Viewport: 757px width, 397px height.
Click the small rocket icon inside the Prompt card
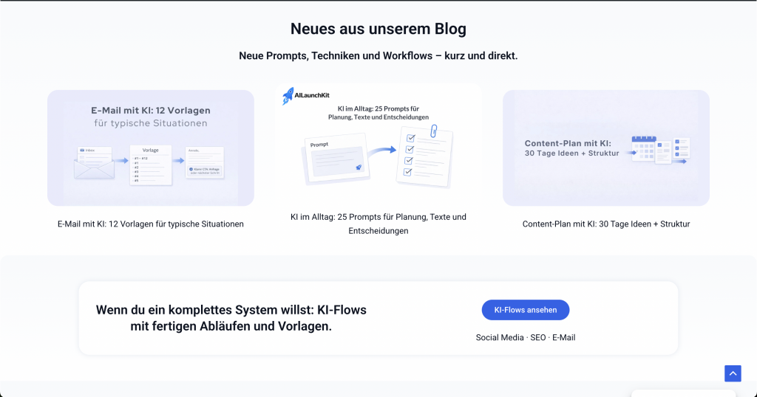point(358,168)
